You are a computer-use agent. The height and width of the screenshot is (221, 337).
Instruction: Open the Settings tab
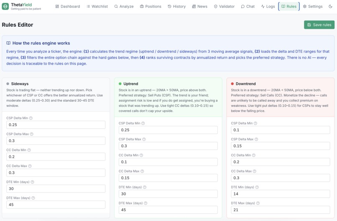point(313,6)
